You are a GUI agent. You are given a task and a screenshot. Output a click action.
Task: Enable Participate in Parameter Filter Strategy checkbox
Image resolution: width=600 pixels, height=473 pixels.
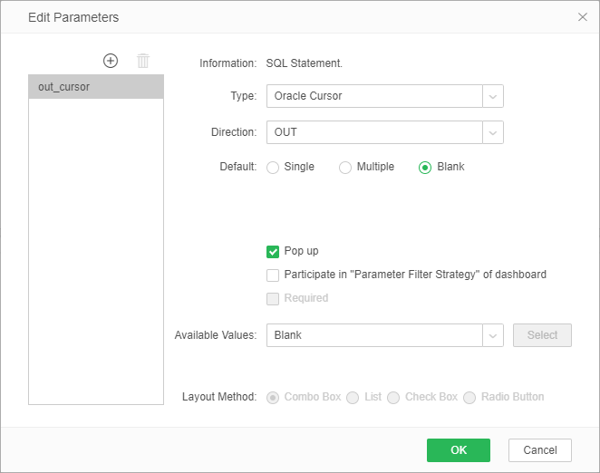[273, 275]
